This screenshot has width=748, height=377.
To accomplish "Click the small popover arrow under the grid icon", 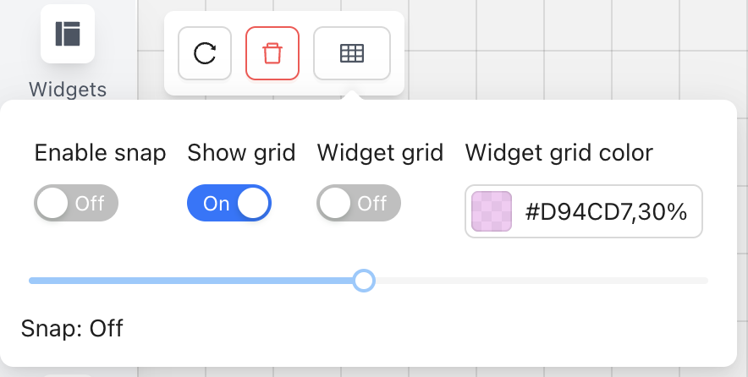I will click(353, 96).
